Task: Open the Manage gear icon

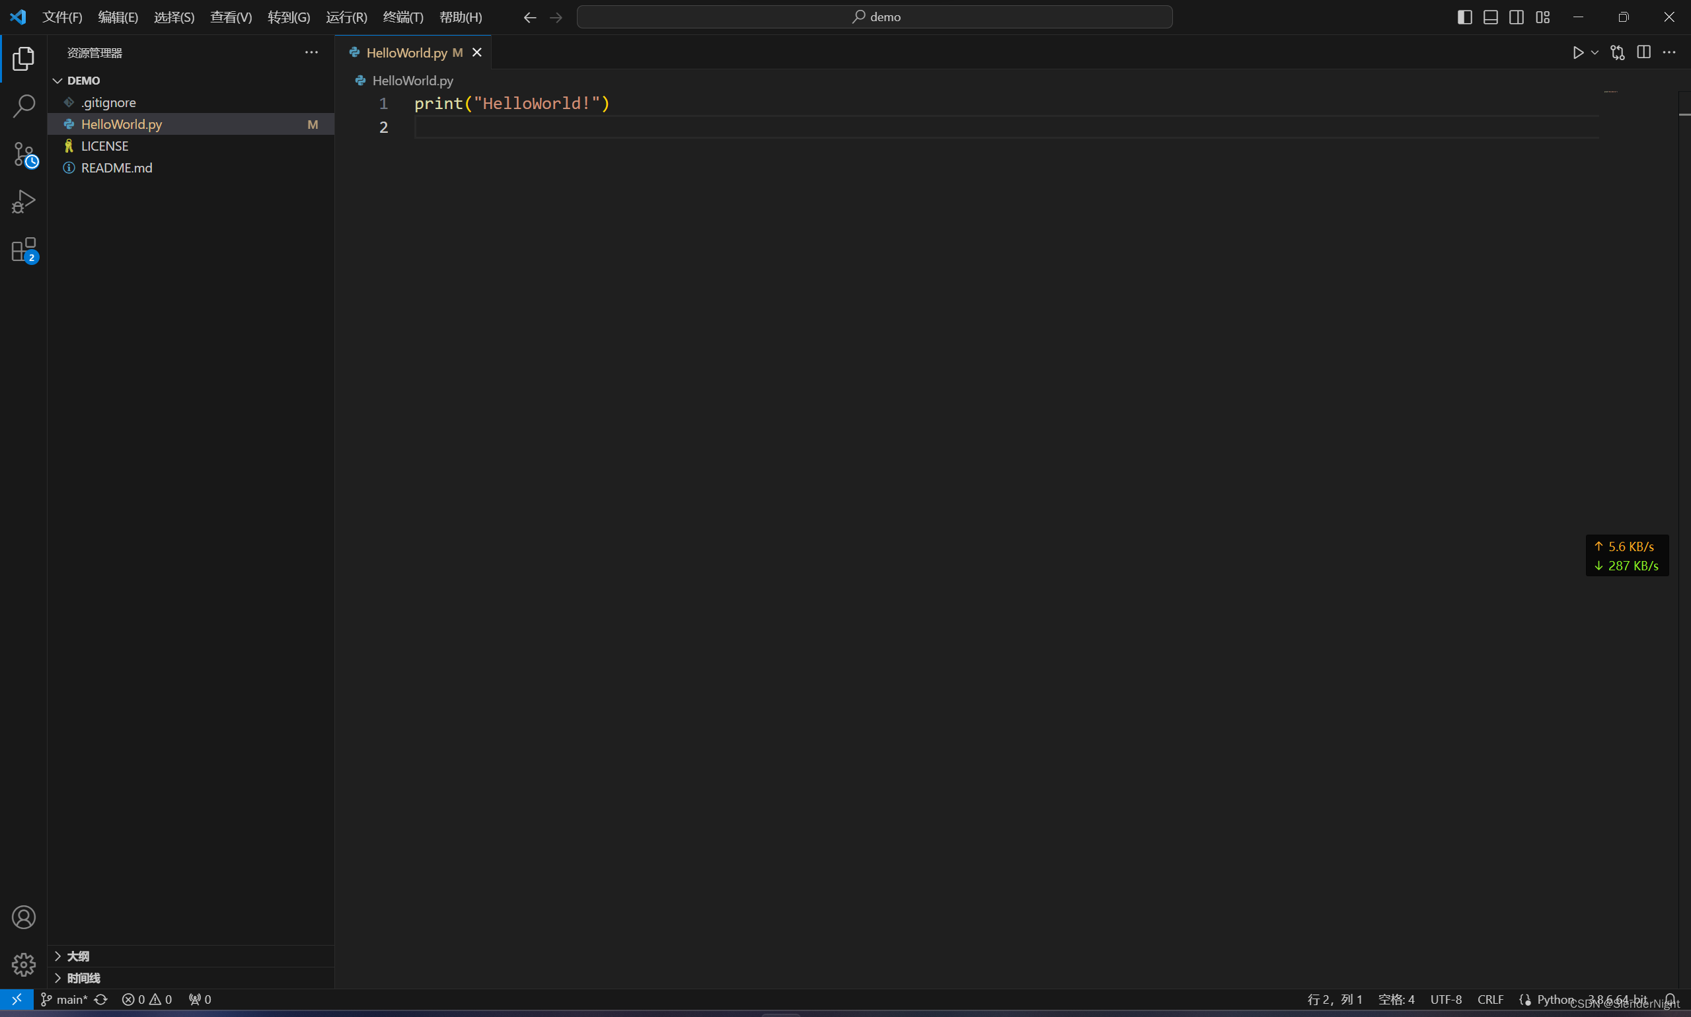Action: (23, 964)
